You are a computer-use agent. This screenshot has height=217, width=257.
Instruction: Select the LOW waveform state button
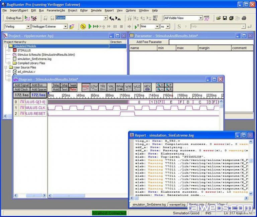click(x=94, y=87)
